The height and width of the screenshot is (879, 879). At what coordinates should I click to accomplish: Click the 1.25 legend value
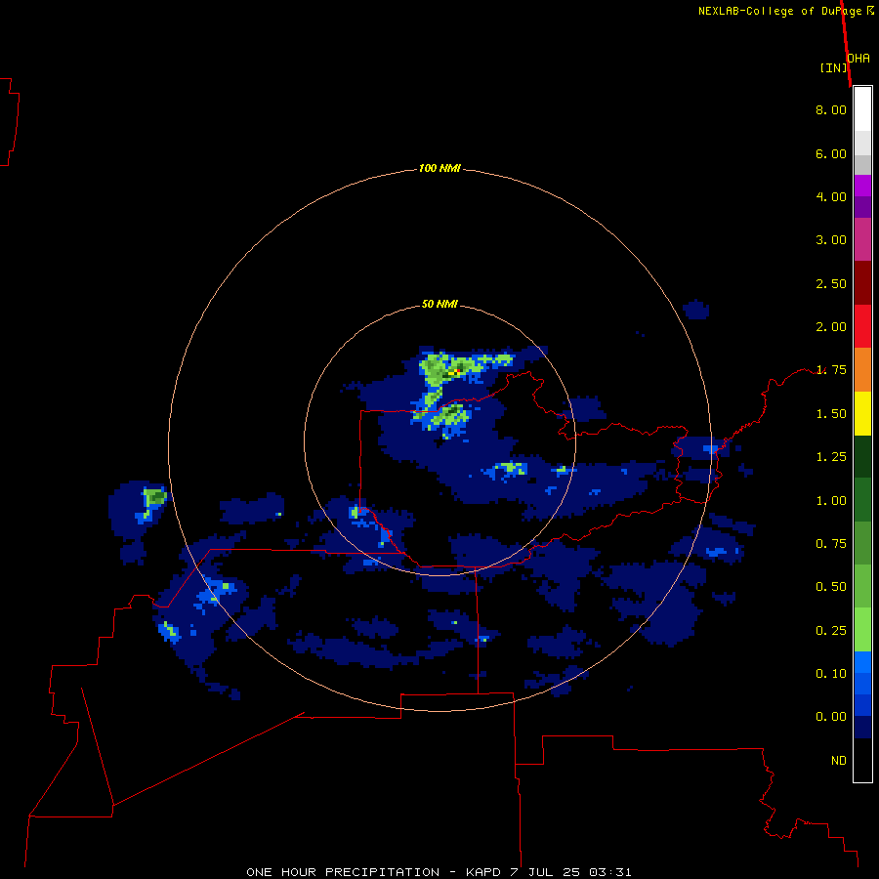pos(831,457)
